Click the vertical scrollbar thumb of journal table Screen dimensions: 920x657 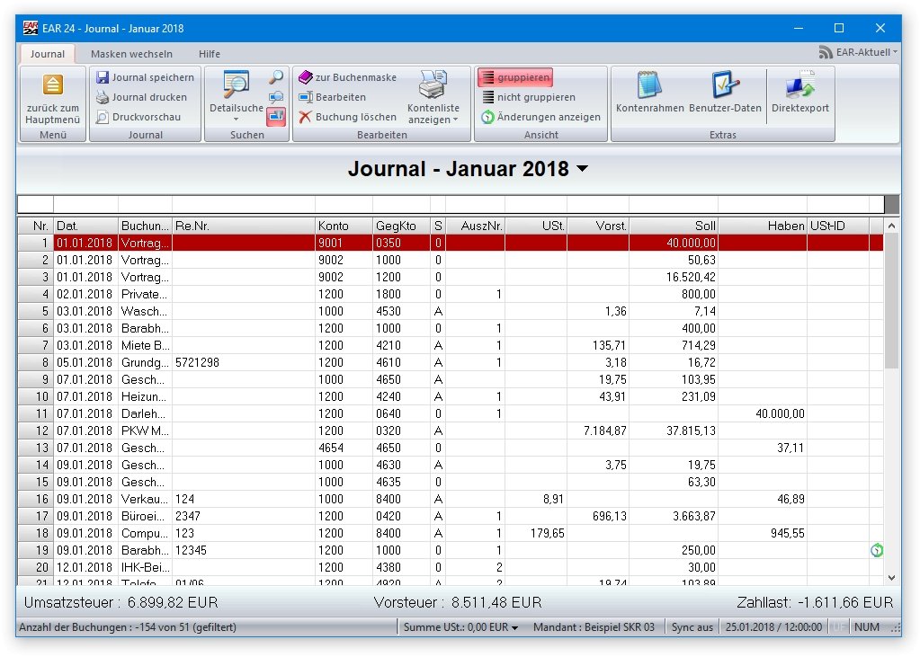(x=891, y=301)
